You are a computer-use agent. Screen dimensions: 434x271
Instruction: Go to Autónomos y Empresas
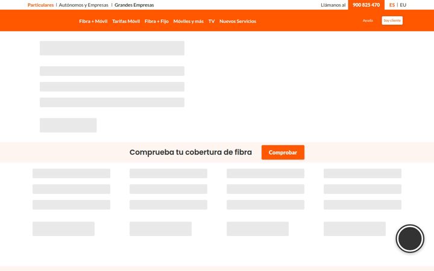(83, 5)
